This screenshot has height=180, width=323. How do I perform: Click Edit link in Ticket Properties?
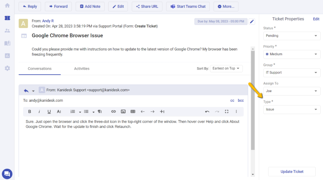click(x=316, y=19)
